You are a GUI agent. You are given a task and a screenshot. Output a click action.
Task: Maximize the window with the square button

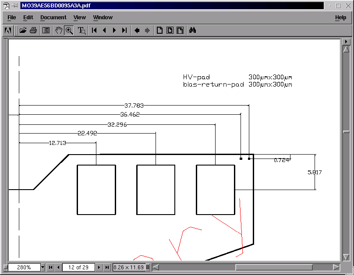[338, 6]
